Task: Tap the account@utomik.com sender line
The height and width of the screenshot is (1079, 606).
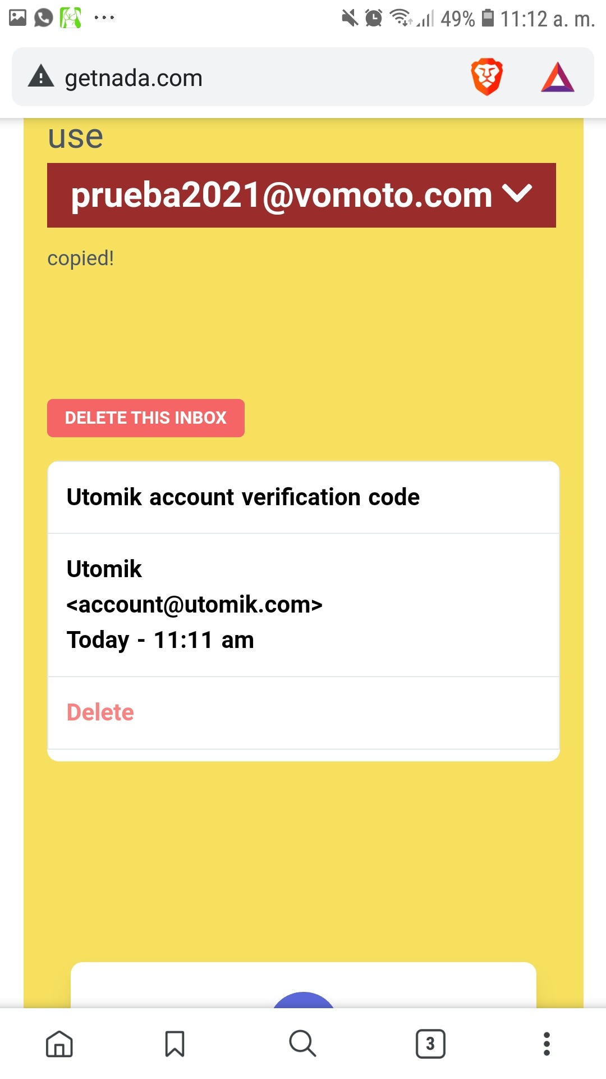Action: (194, 605)
